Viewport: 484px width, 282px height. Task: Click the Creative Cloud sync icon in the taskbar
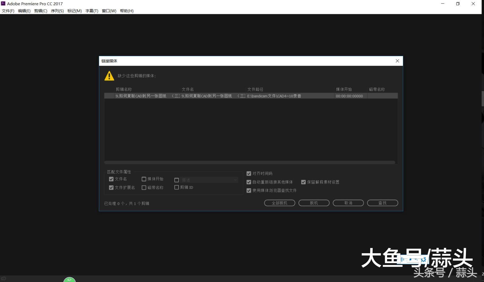coord(4,278)
